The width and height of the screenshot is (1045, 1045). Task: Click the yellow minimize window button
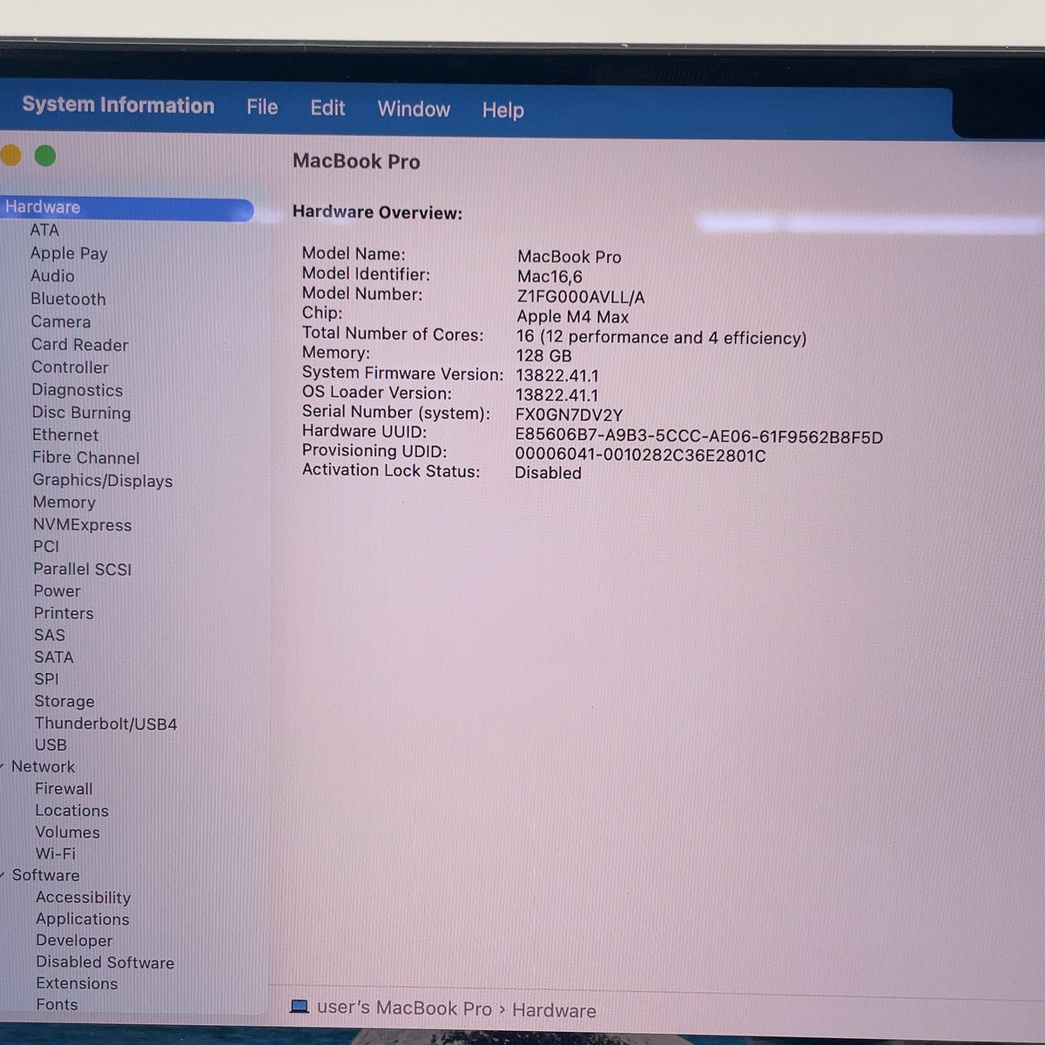(10, 156)
